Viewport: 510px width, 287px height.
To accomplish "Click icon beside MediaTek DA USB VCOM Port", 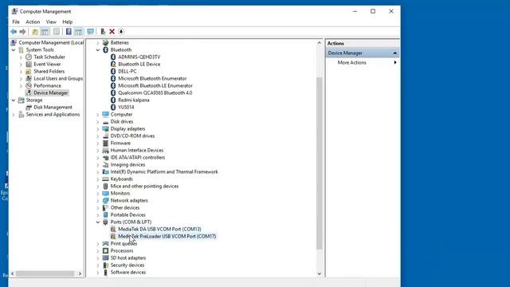I will 113,229.
